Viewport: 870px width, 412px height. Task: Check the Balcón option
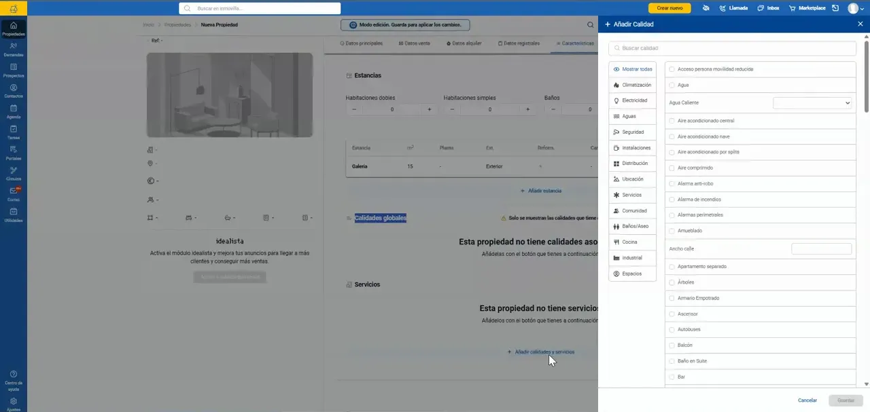[x=672, y=345]
